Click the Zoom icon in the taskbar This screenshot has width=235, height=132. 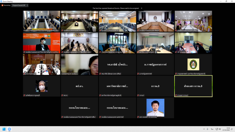(x=9, y=129)
